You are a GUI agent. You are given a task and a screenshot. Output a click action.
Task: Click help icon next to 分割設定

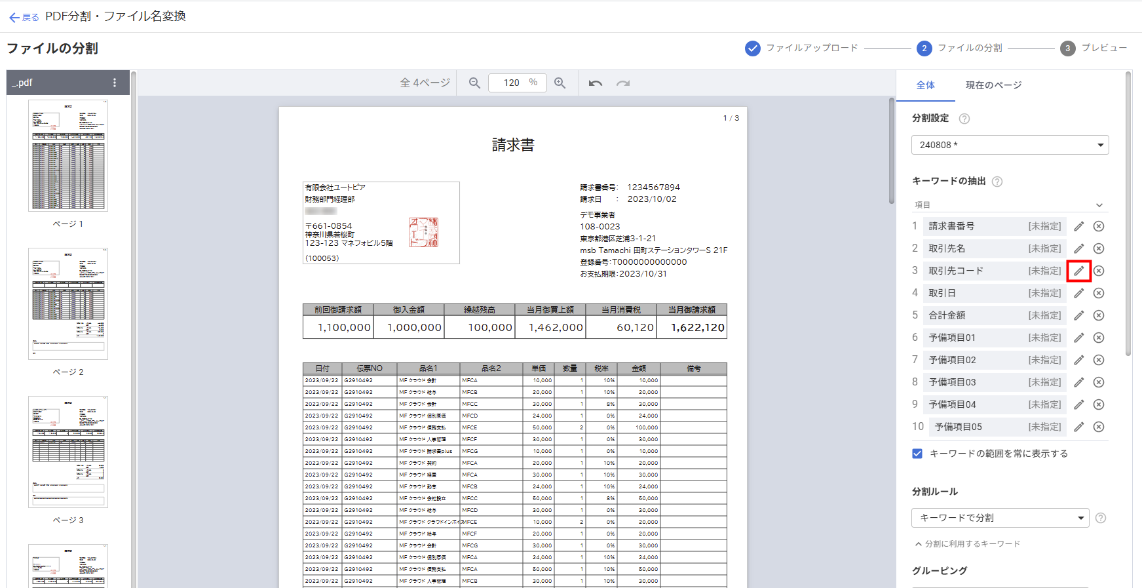click(x=964, y=119)
